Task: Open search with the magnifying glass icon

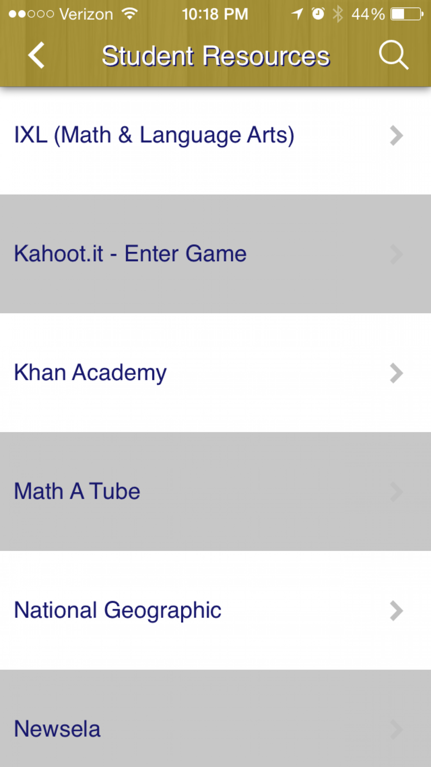Action: coord(394,55)
